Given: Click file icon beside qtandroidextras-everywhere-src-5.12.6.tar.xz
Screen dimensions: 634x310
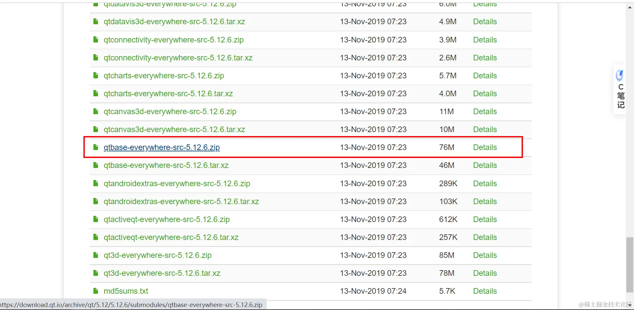Looking at the screenshot, I should coord(96,201).
